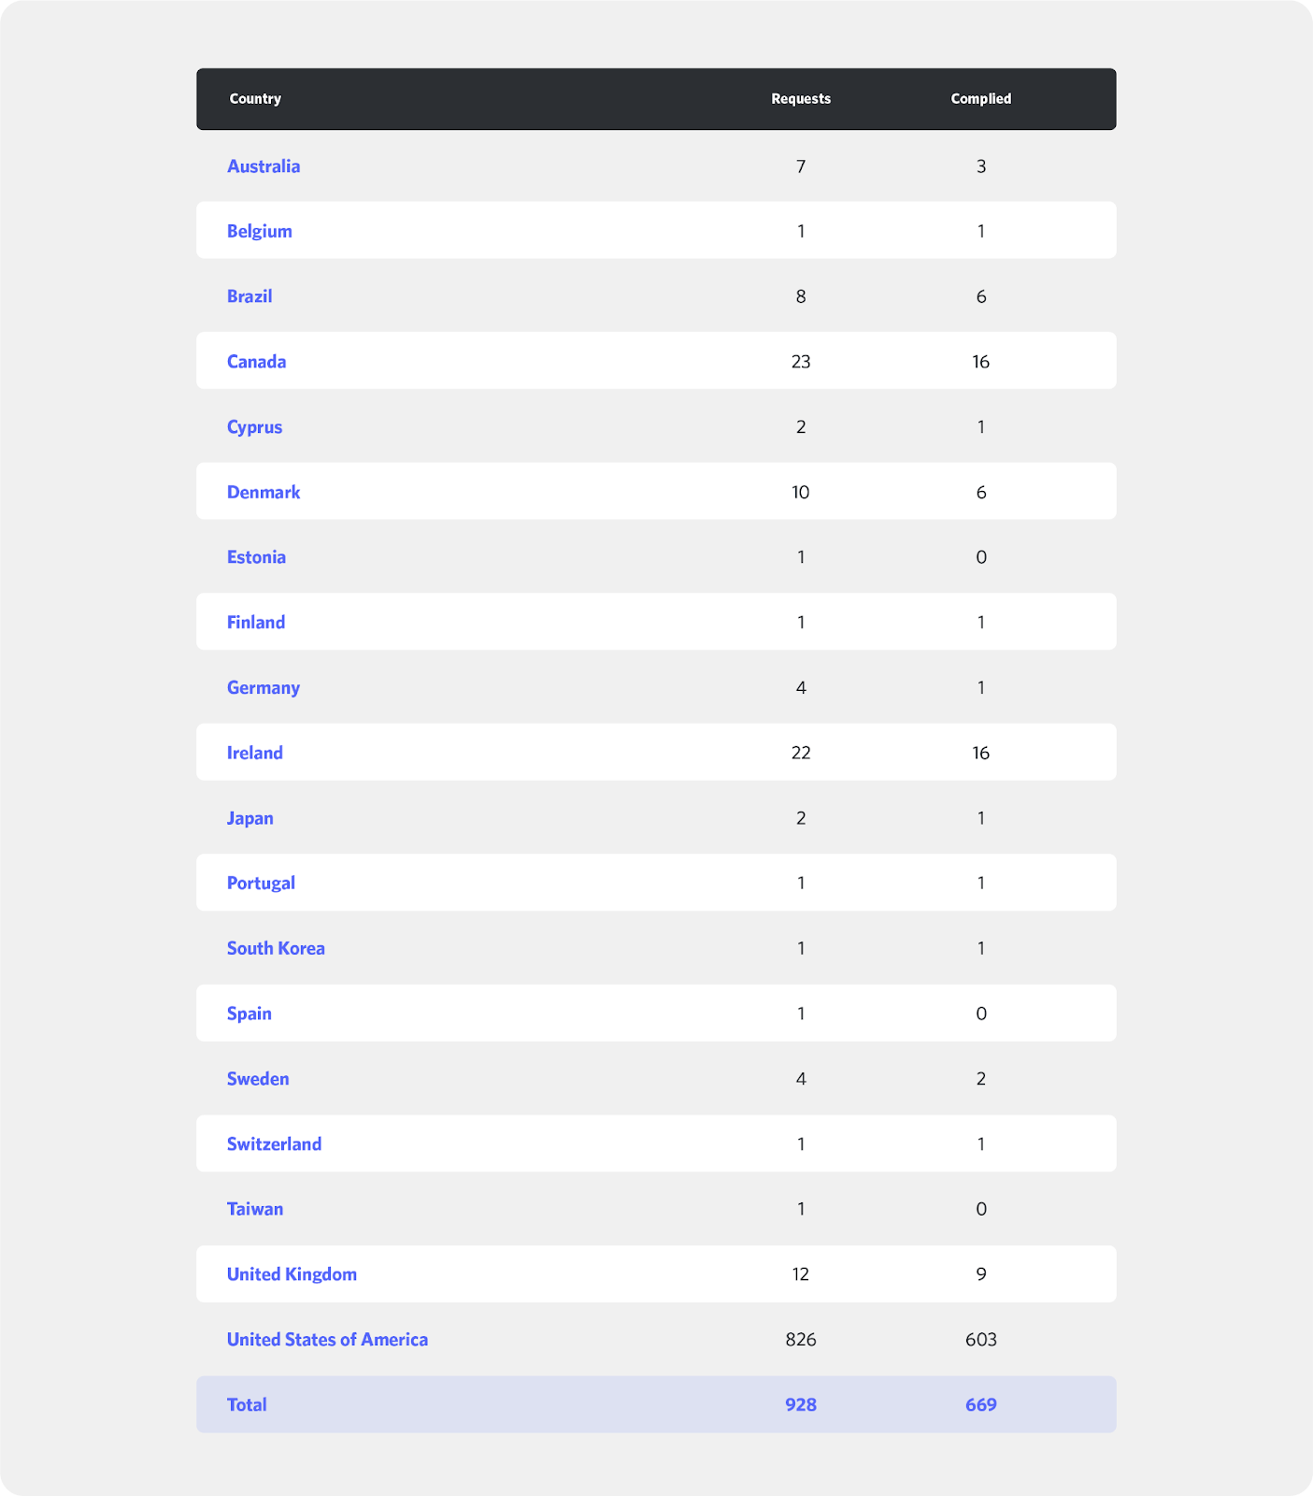Open the United Kingdom link
This screenshot has width=1313, height=1496.
292,1274
